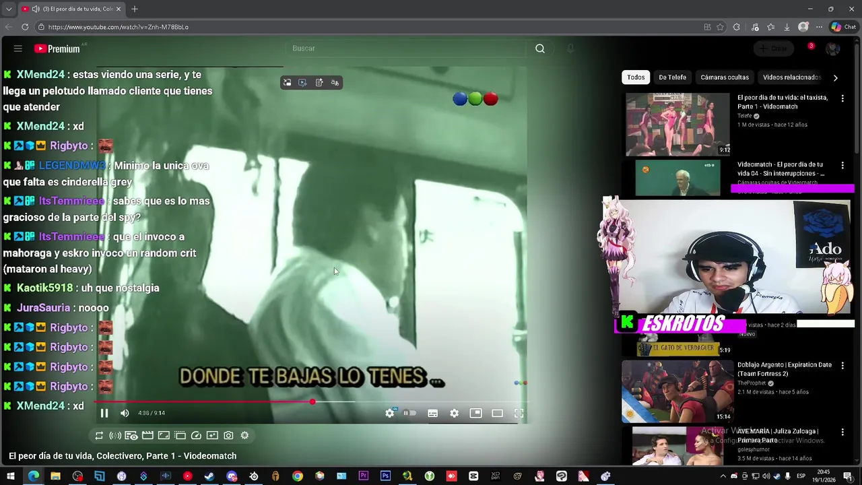This screenshot has width=862, height=485.
Task: Take a screenshot with camera icon
Action: [x=228, y=436]
